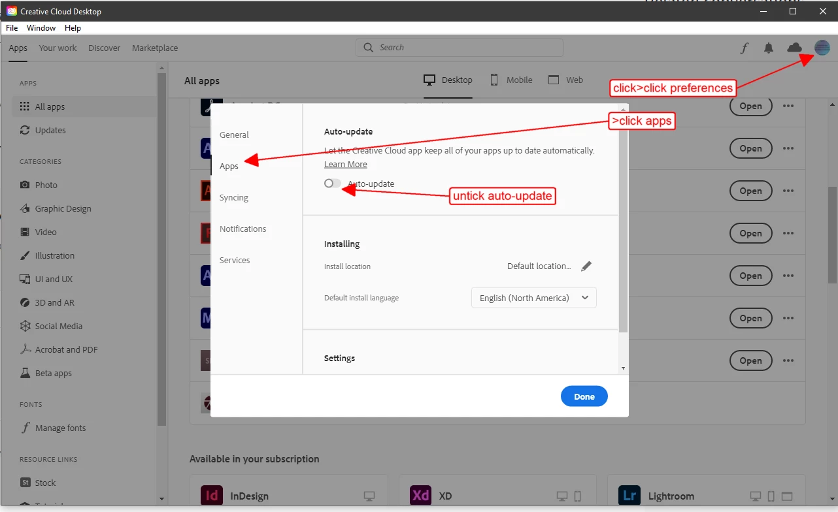The image size is (838, 512).
Task: Edit install location with pencil icon
Action: click(x=586, y=266)
